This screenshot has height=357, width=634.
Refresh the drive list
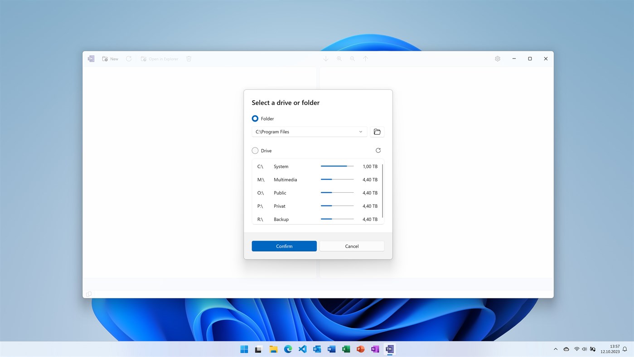click(x=378, y=151)
